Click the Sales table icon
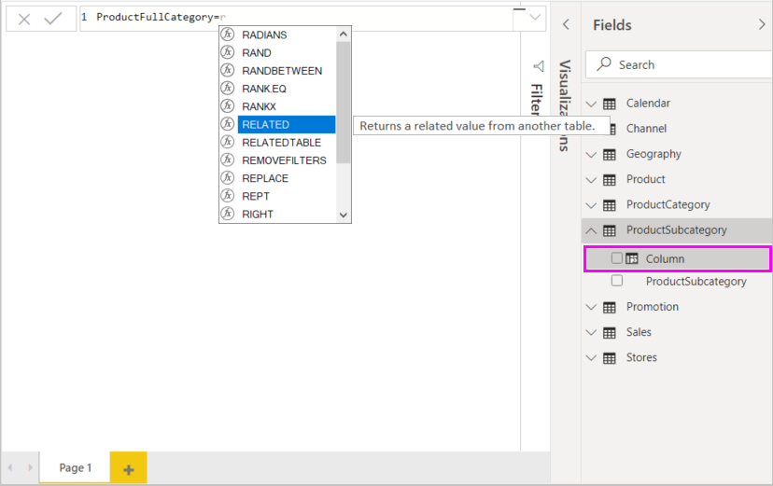The image size is (773, 486). [610, 332]
